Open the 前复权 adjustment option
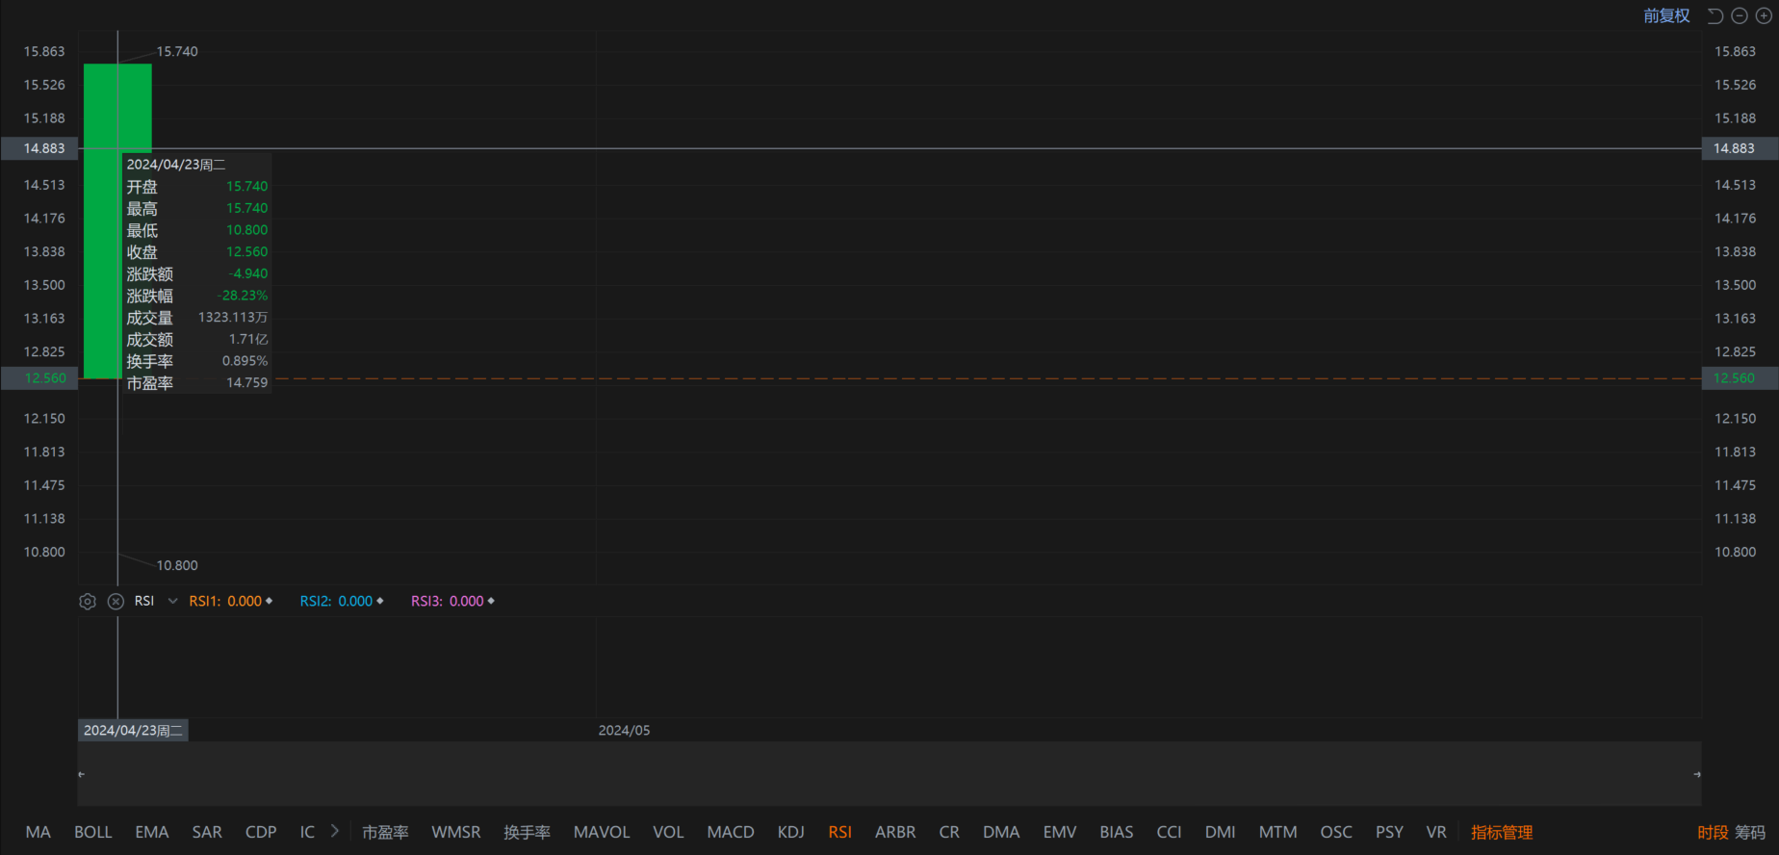Screen dimensions: 1779x855 [x=1666, y=15]
